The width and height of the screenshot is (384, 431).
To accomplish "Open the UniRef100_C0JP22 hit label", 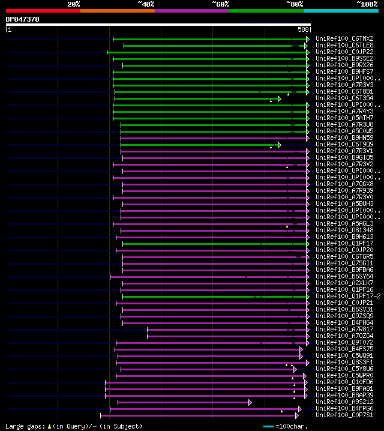I will [344, 52].
